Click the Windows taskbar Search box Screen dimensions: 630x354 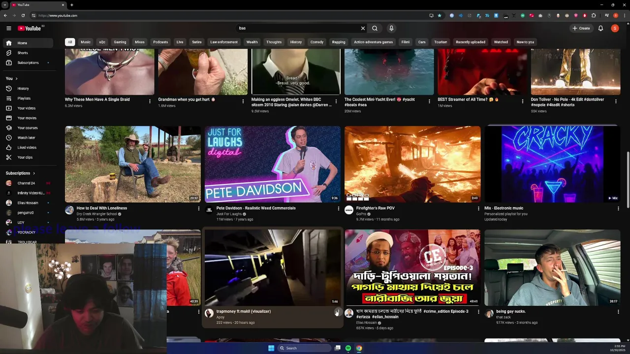click(x=304, y=348)
